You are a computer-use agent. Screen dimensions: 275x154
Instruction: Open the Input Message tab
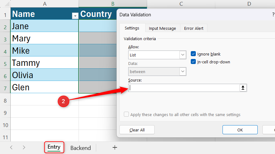[x=162, y=28]
